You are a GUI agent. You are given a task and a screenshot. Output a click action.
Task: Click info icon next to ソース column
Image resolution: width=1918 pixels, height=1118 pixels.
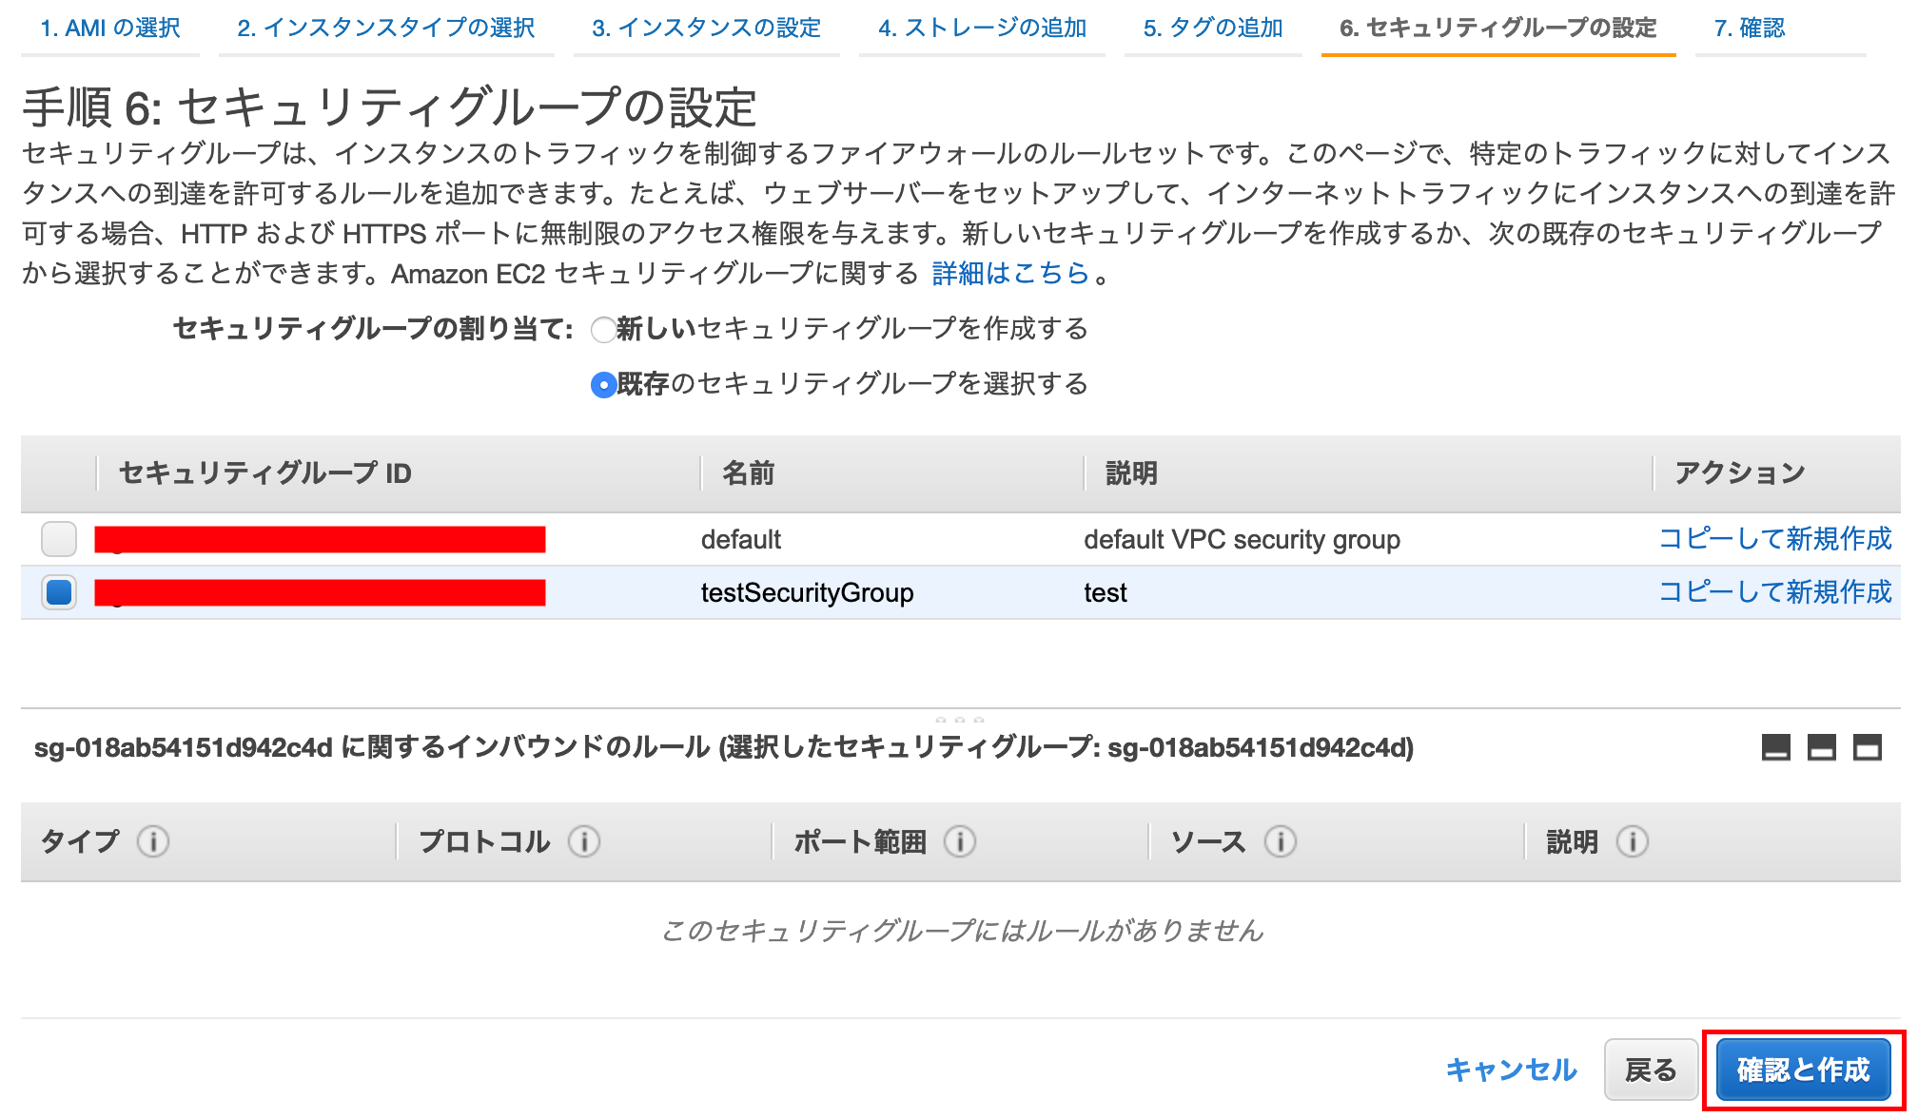[x=1280, y=841]
